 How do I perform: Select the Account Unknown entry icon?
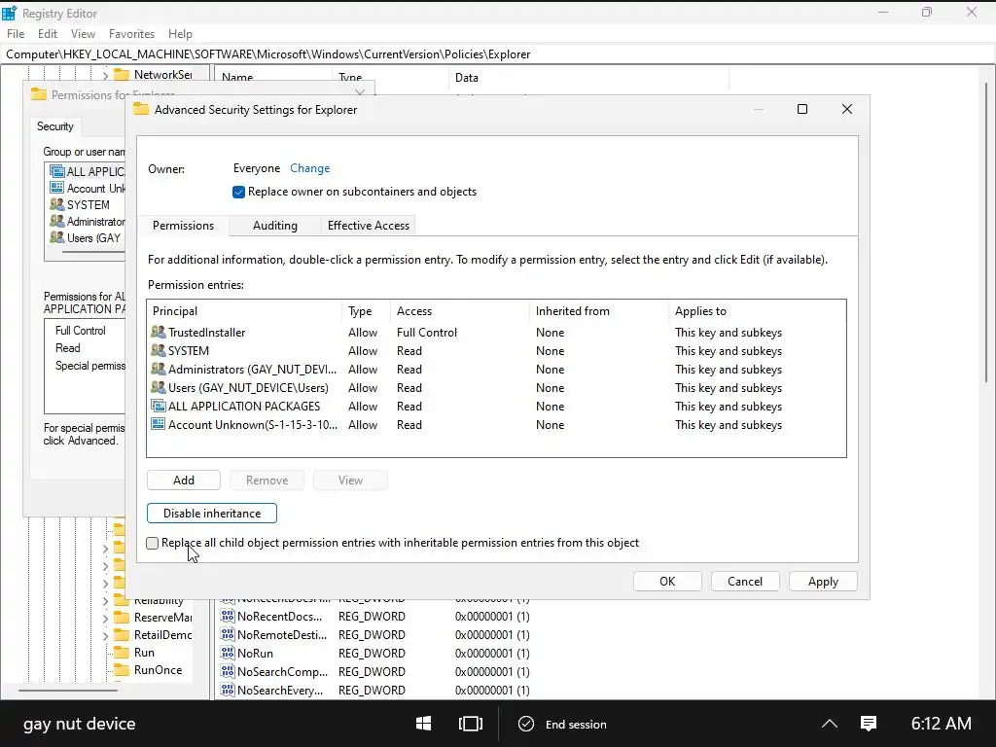point(159,424)
